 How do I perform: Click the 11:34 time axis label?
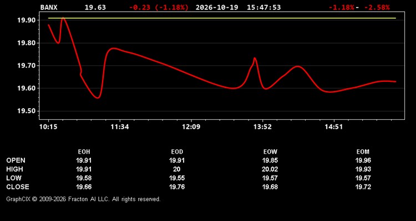point(120,127)
